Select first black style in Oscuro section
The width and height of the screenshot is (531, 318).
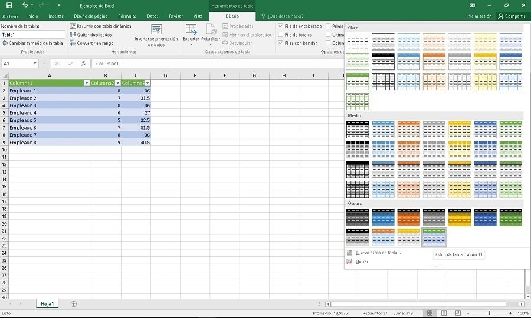coord(358,217)
